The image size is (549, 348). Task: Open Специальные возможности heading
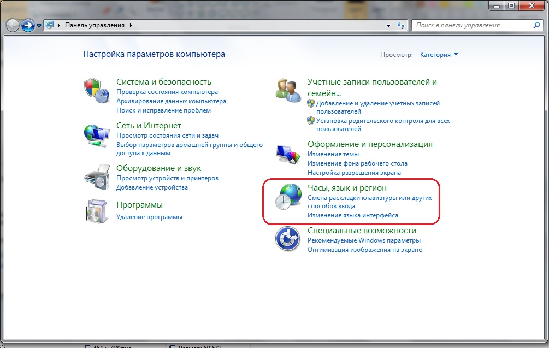point(362,231)
